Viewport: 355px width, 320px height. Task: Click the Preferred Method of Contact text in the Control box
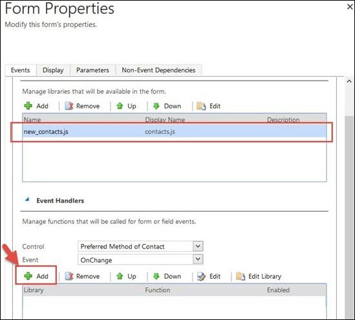click(122, 246)
